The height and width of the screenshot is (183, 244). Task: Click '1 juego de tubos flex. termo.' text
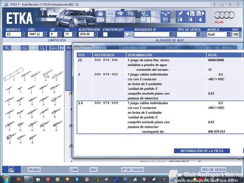point(149,60)
